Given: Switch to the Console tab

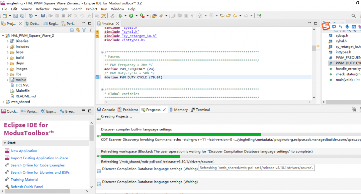Looking at the screenshot, I should pyautogui.click(x=106, y=110).
